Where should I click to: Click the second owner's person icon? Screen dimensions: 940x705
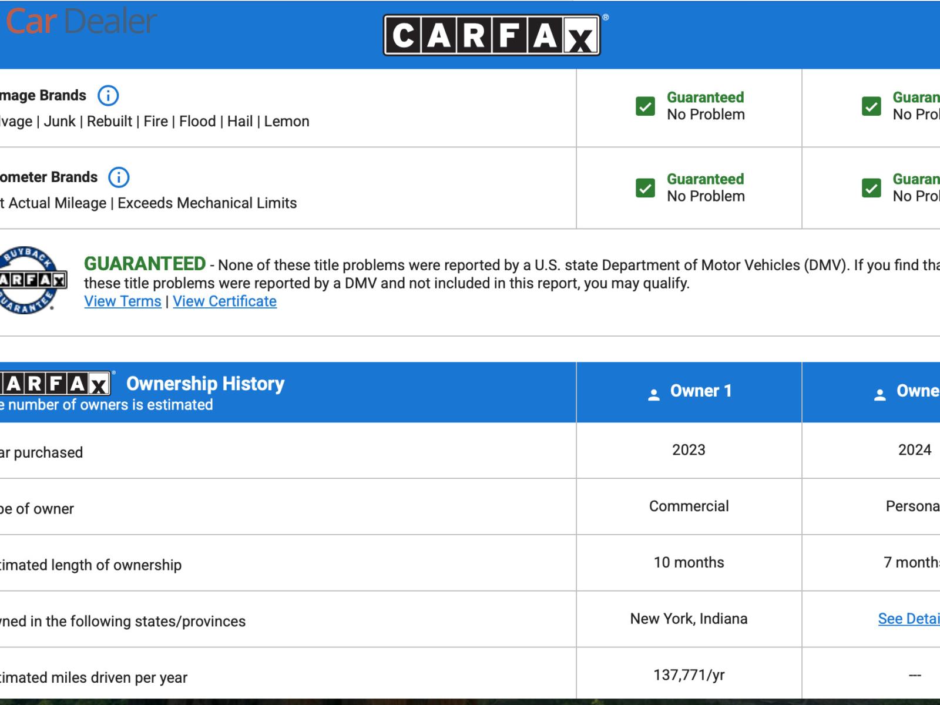click(x=879, y=394)
